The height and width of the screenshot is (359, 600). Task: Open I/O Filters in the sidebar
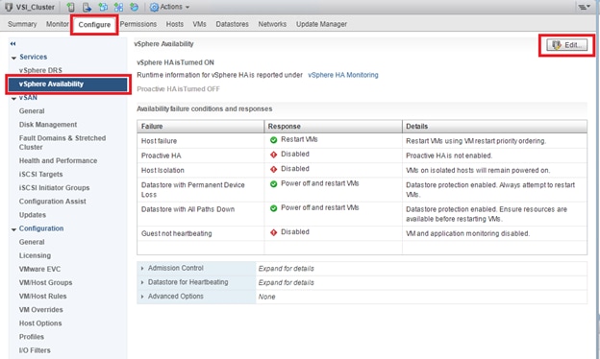tap(35, 350)
